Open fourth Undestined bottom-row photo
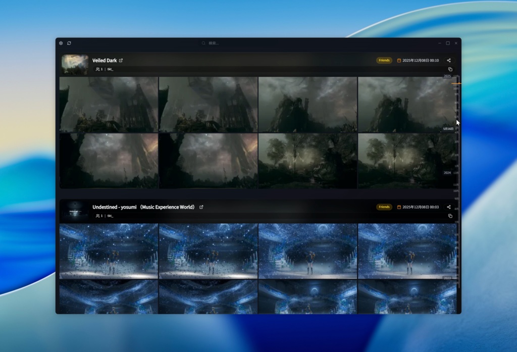Screen dimensions: 517x352 [407, 297]
